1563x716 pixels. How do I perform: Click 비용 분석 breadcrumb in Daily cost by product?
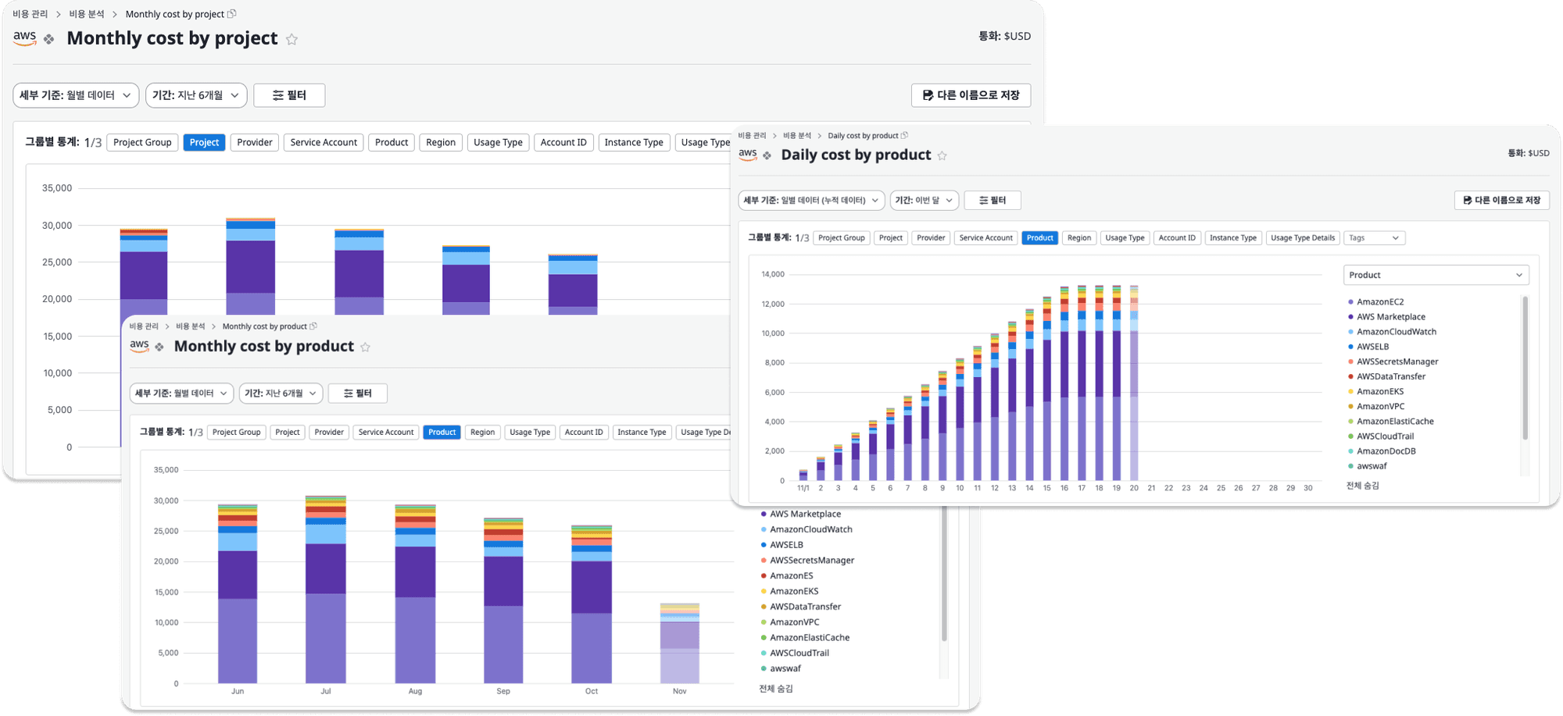click(797, 136)
